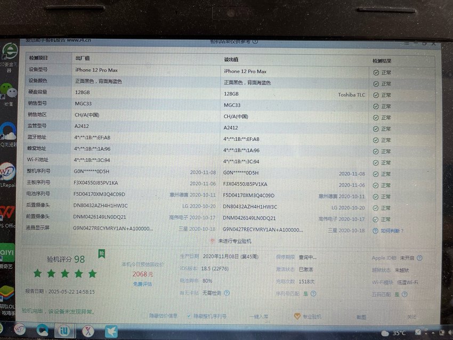Open the WL Repair desktop shortcut
This screenshot has width=453, height=340.
tap(7, 172)
